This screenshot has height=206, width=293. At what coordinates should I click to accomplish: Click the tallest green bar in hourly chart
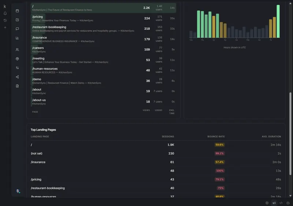pyautogui.click(x=278, y=21)
